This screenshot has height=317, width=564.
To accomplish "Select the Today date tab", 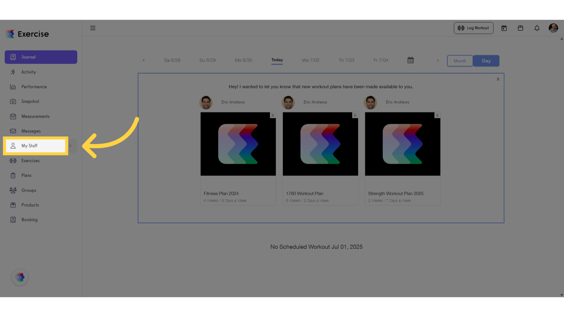I will (x=277, y=60).
